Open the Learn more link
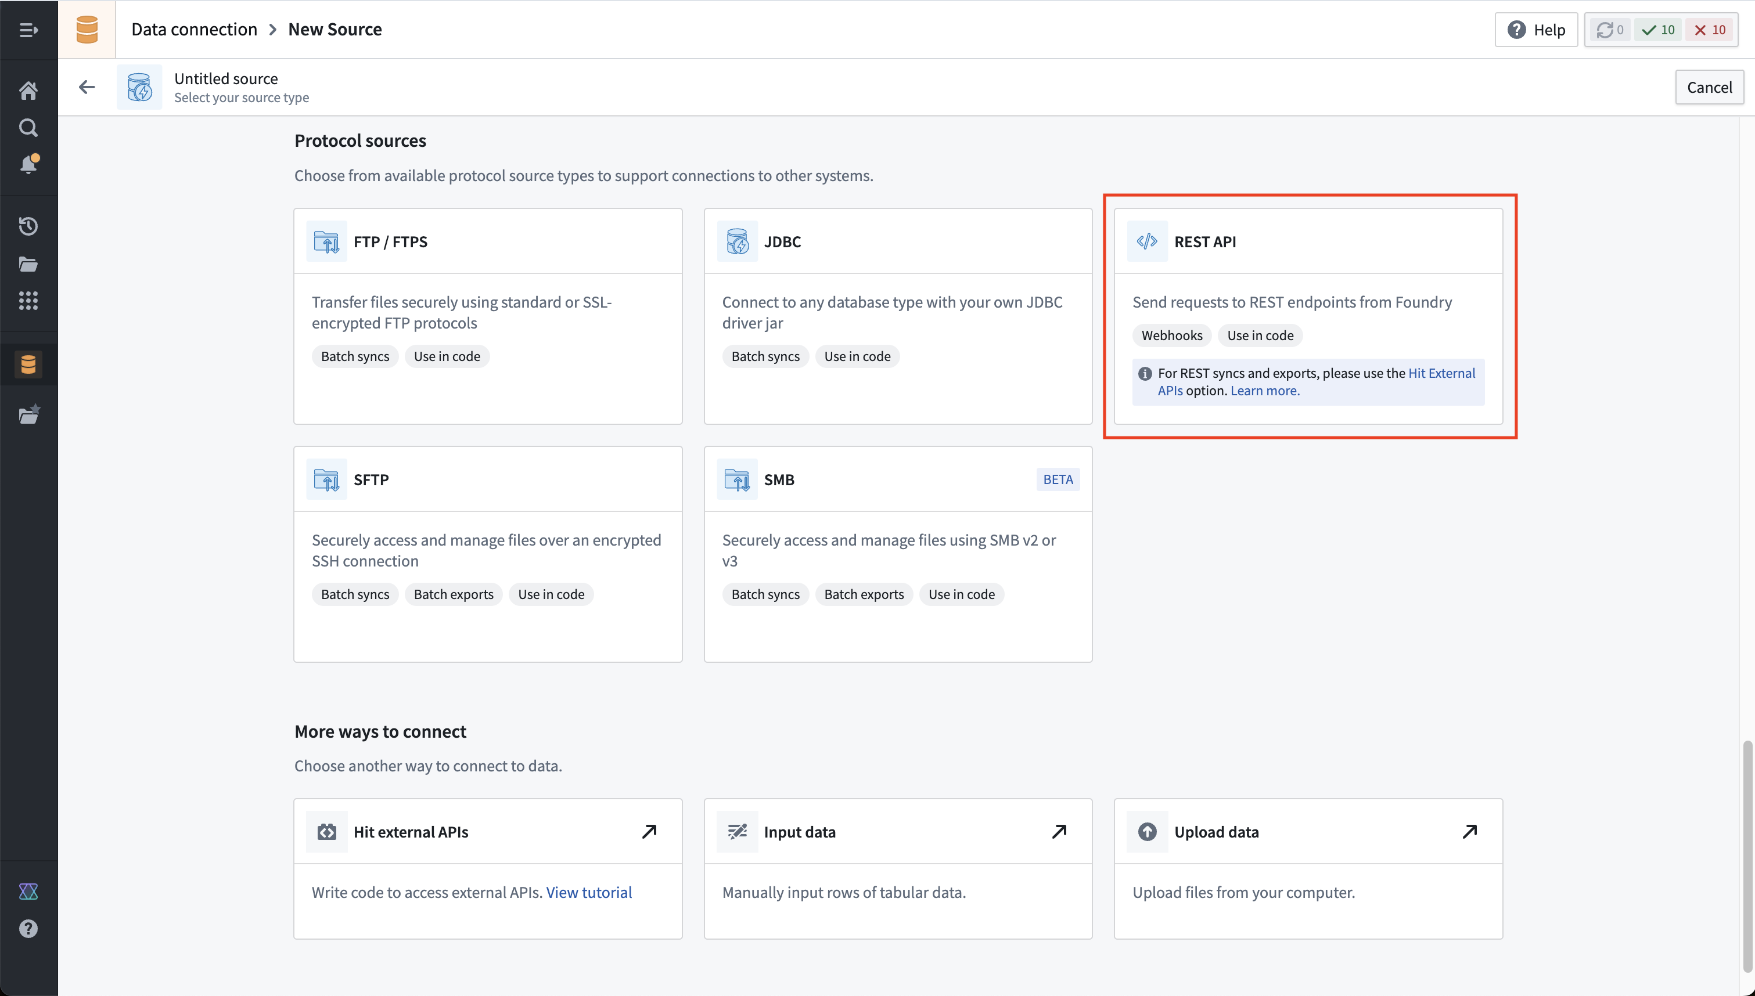This screenshot has width=1755, height=996. pos(1264,391)
